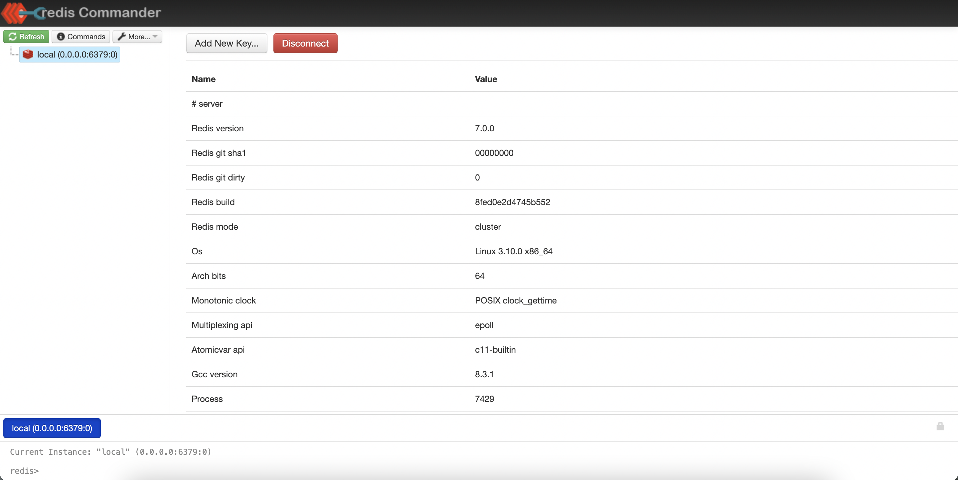Viewport: 958px width, 480px height.
Task: Switch to local (0.0.0.0:6379:0) console tab
Action: [52, 428]
